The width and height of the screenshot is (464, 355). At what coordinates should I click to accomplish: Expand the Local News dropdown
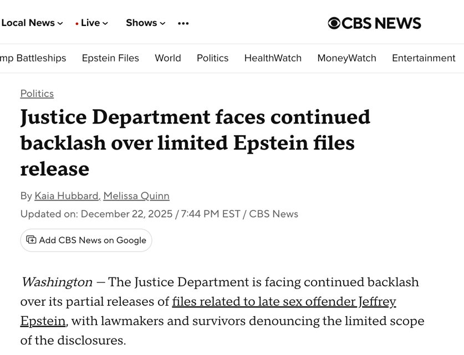pyautogui.click(x=32, y=23)
